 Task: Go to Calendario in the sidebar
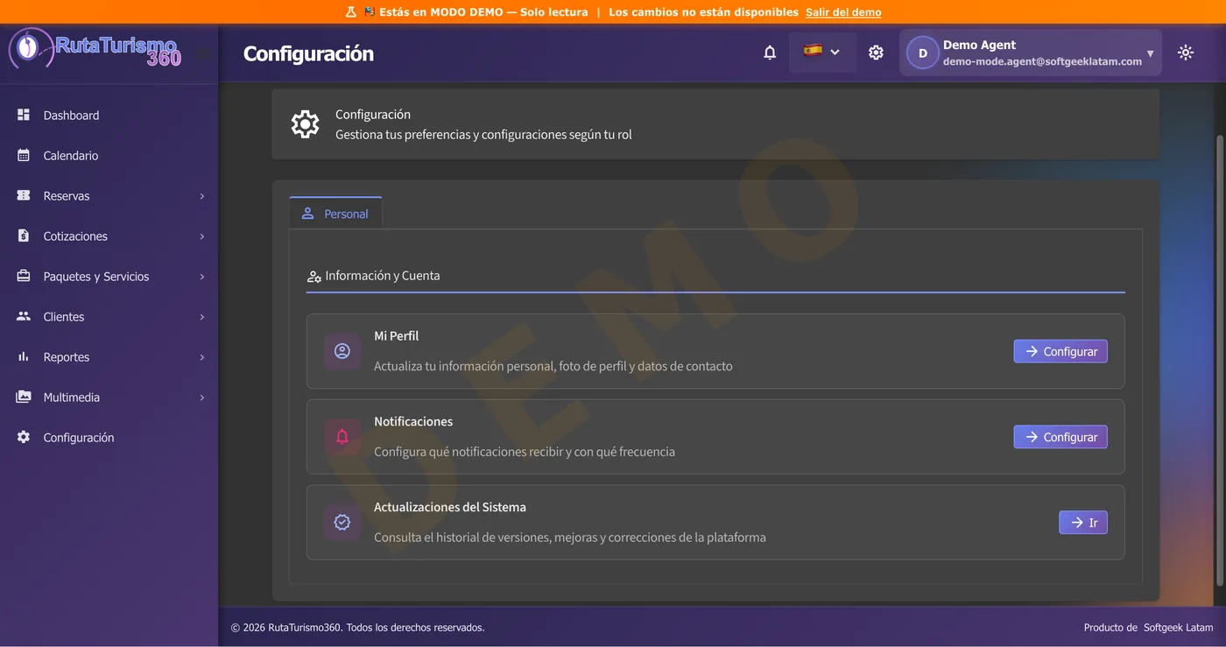[109, 155]
